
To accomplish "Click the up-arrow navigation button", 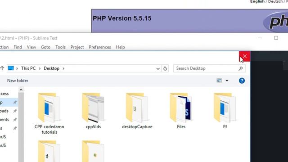I will pos(2,68).
